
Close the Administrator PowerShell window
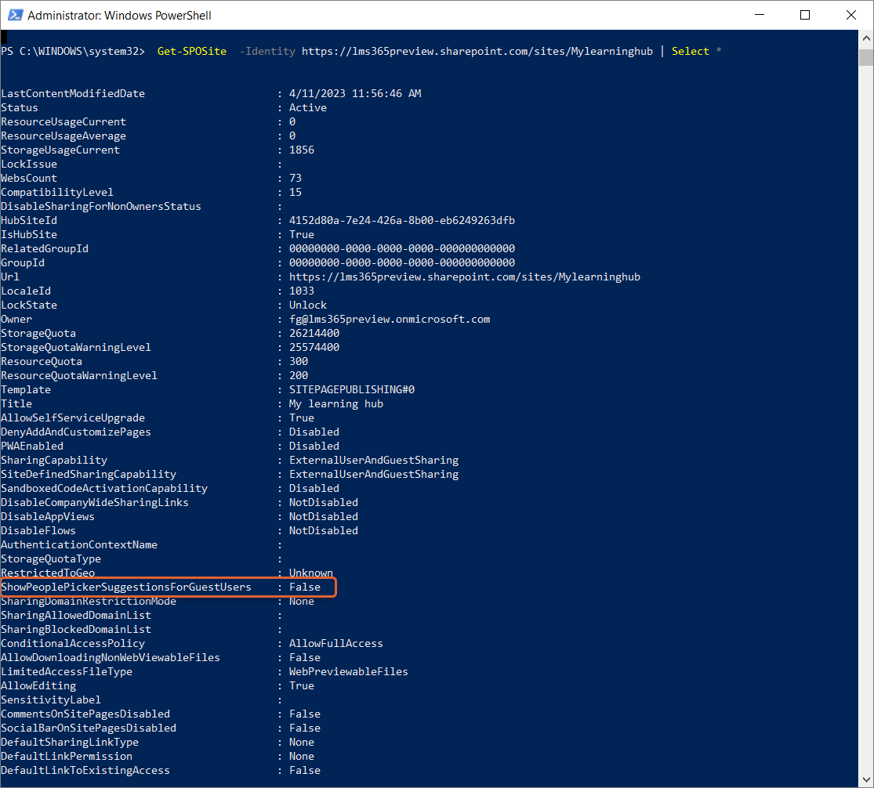click(850, 15)
